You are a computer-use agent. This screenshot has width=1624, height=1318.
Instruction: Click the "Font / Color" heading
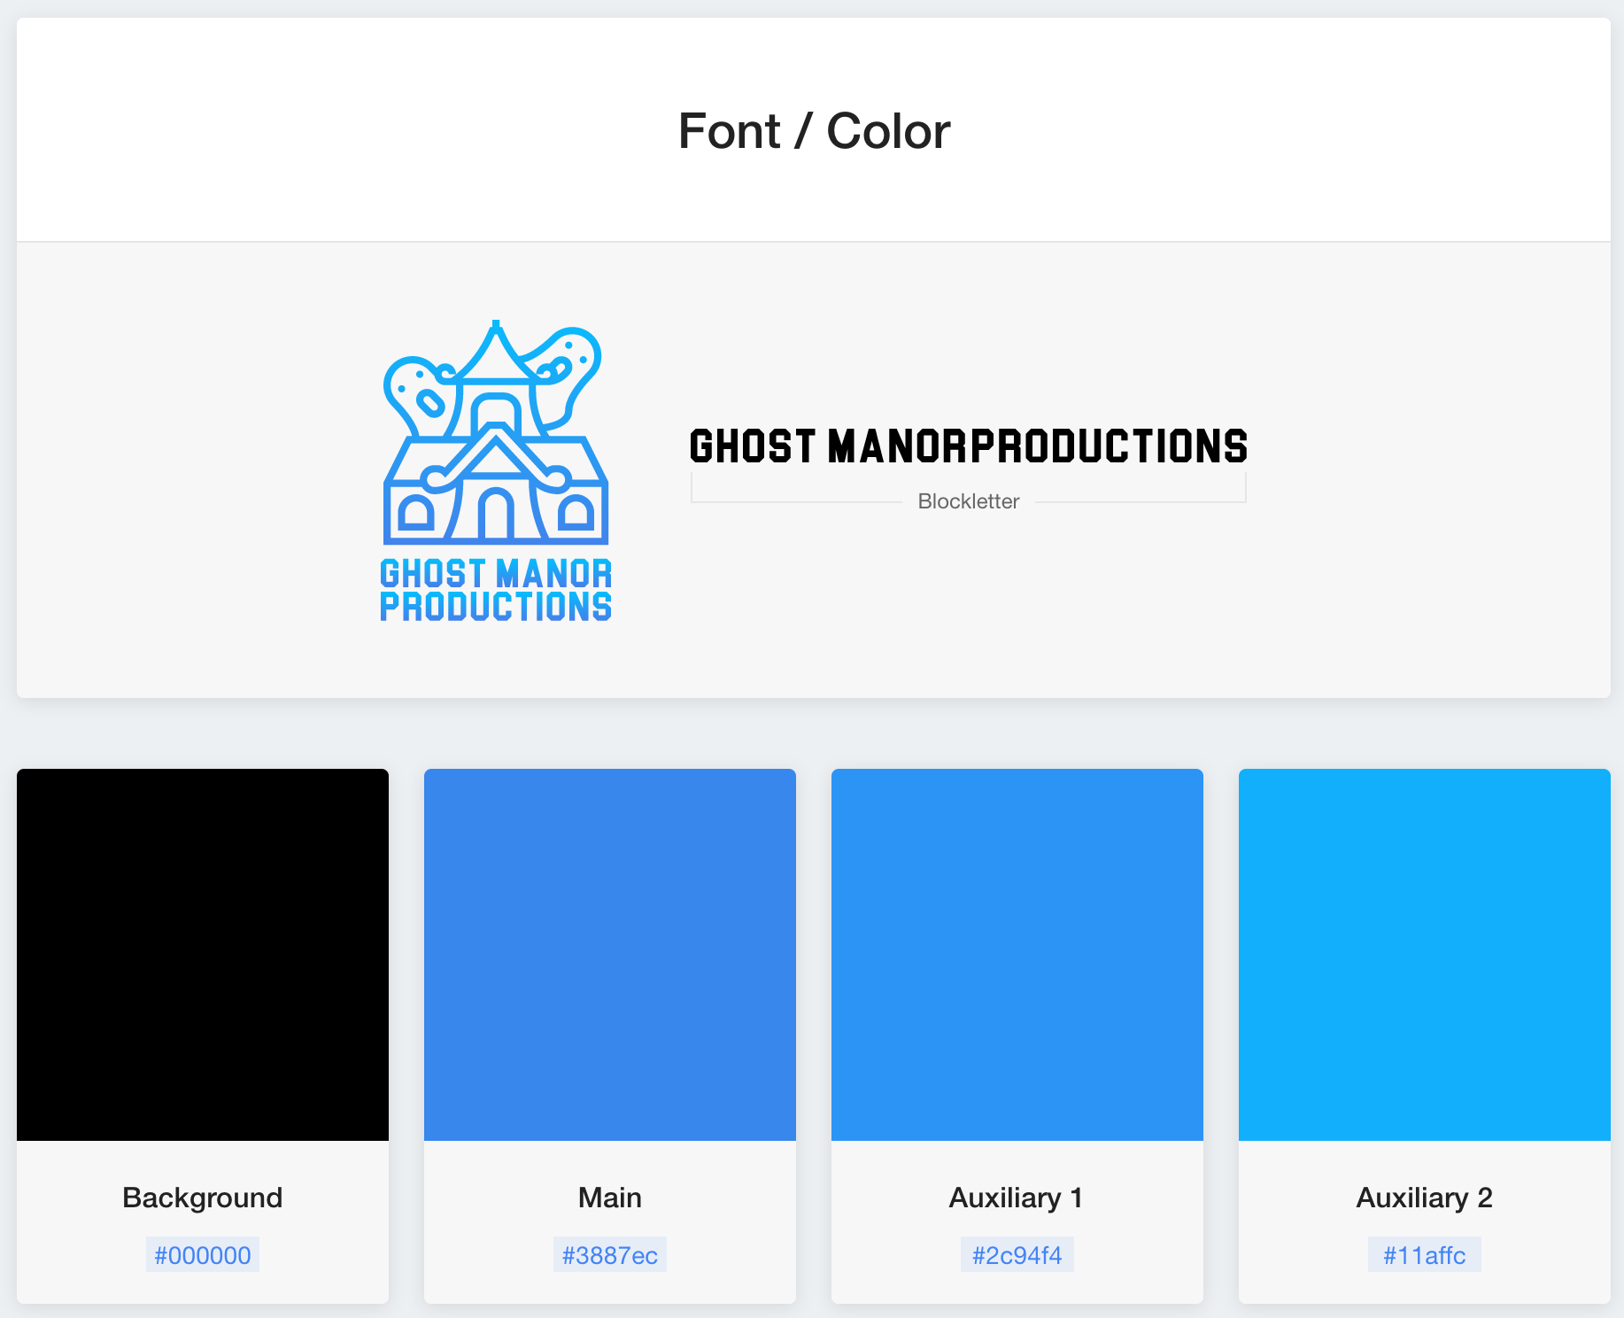click(x=814, y=131)
